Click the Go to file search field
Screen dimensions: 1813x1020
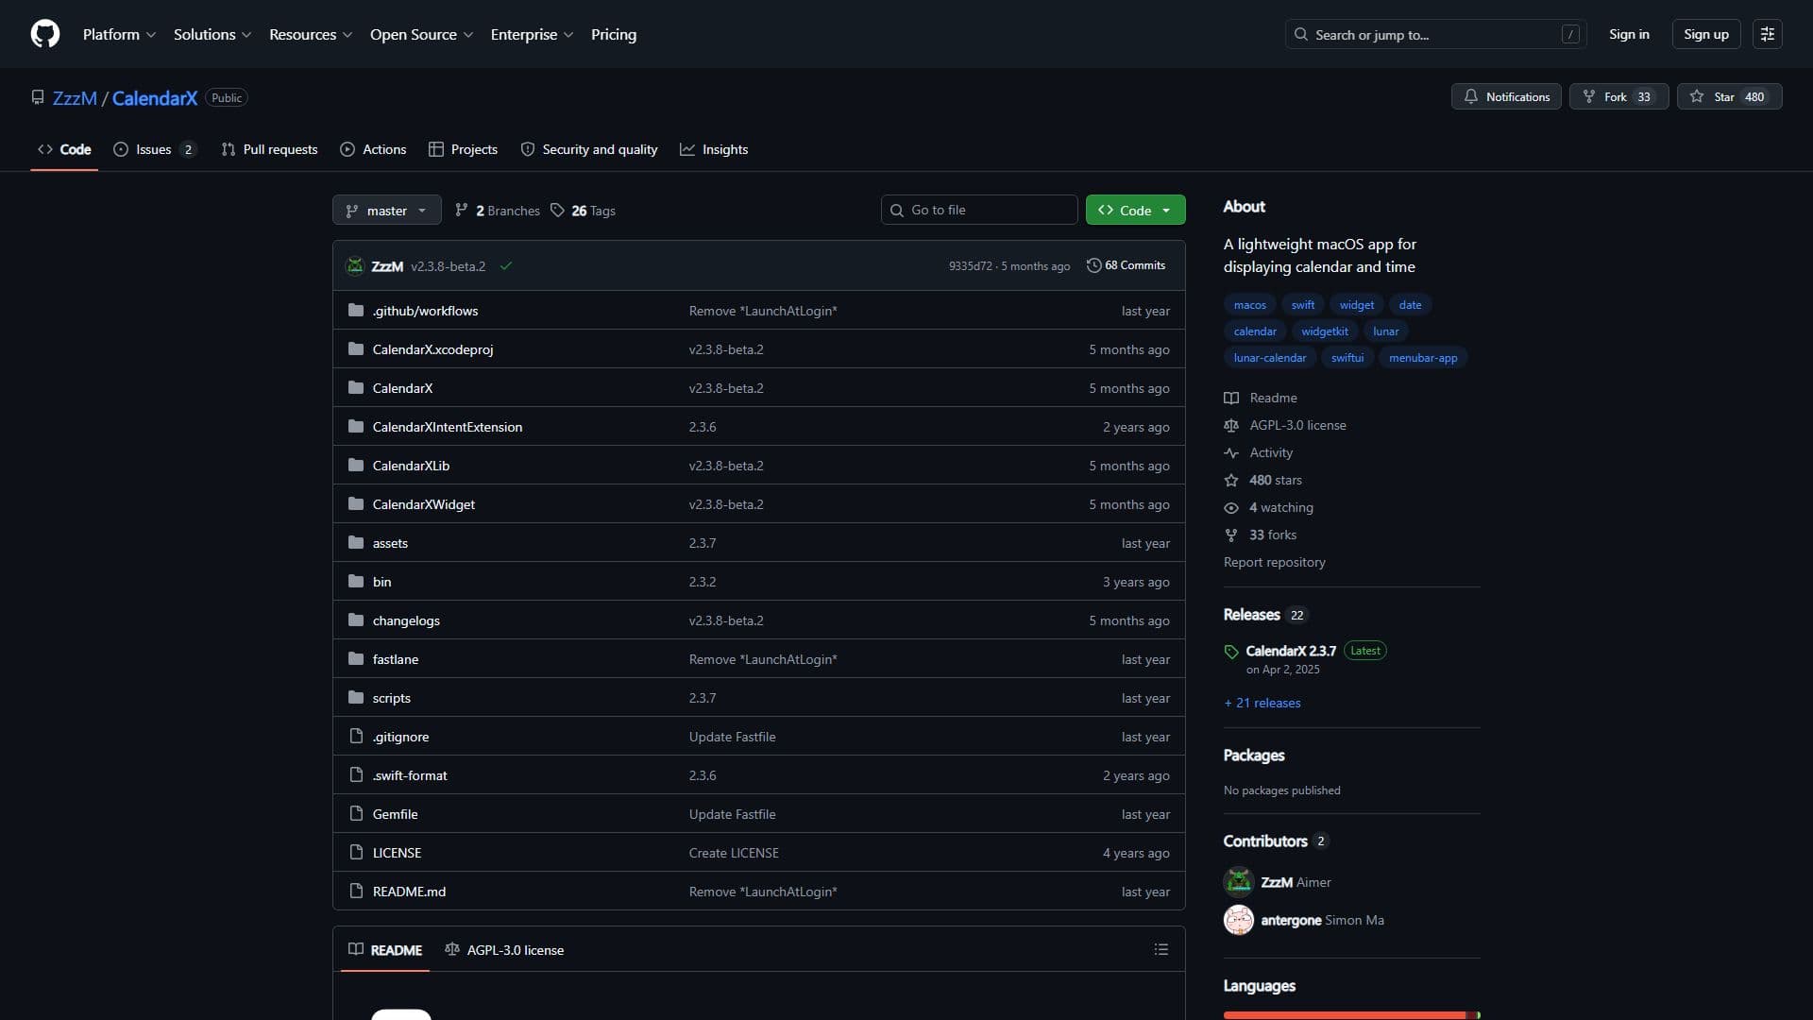pyautogui.click(x=979, y=210)
